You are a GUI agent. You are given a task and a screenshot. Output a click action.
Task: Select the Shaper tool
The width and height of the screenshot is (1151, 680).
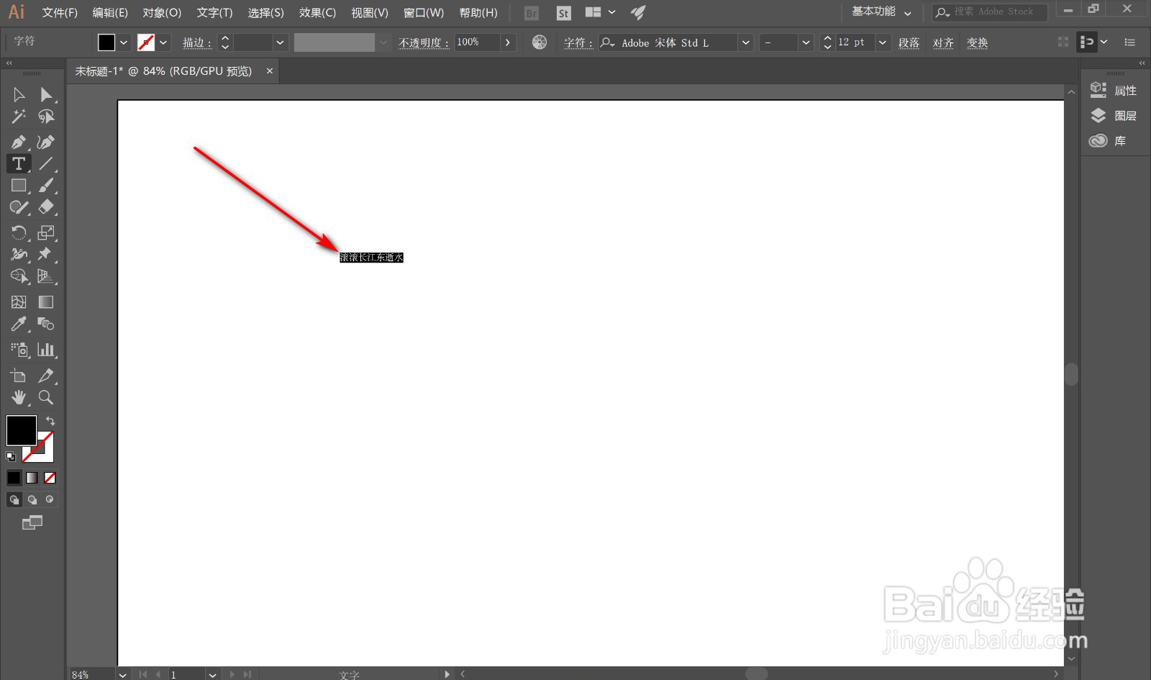click(x=19, y=207)
